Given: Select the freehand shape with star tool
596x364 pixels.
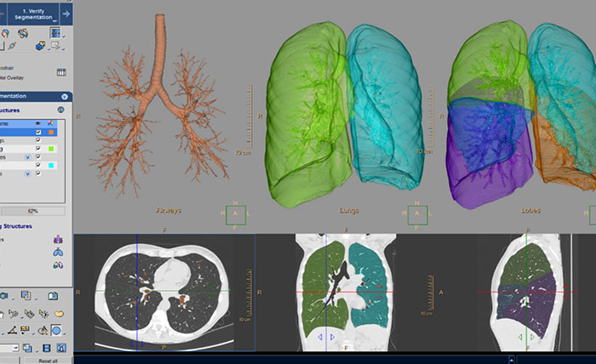Looking at the screenshot, I should click(43, 330).
